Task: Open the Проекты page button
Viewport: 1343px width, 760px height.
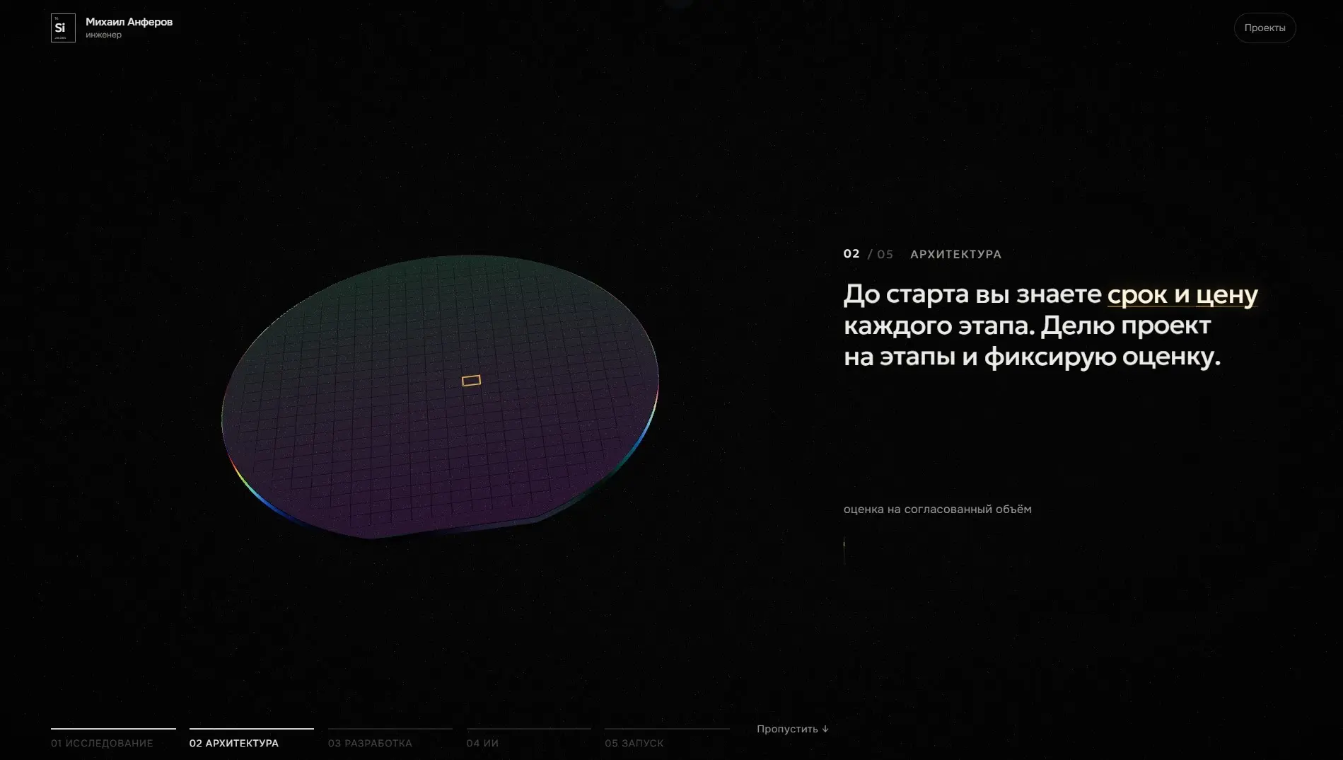Action: point(1264,28)
